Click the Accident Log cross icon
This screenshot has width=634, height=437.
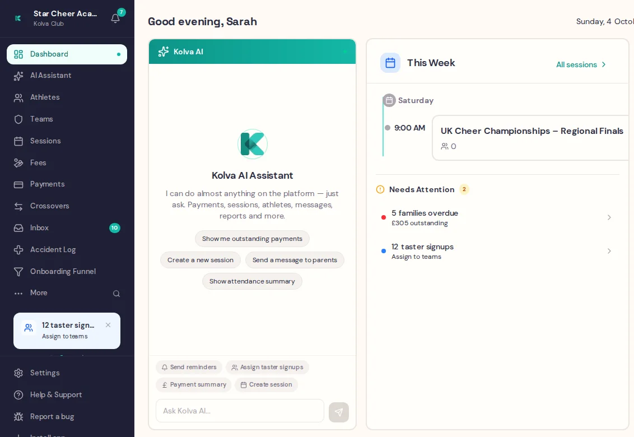[18, 250]
